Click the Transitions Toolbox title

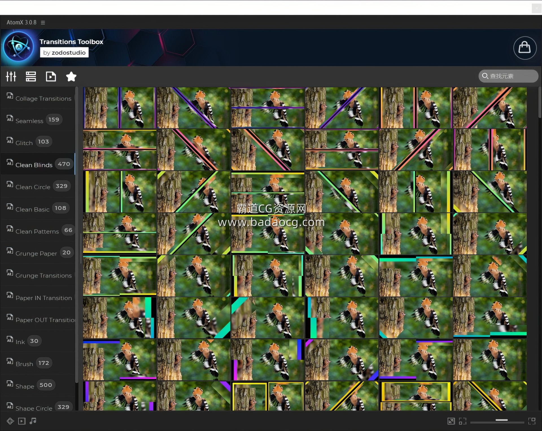click(71, 42)
